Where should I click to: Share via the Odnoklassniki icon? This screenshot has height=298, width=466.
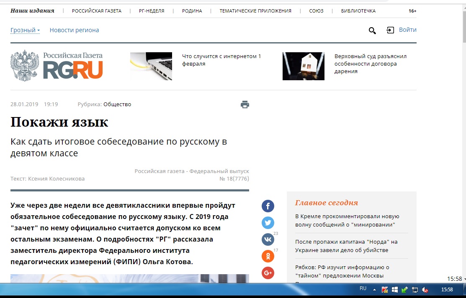tap(268, 256)
